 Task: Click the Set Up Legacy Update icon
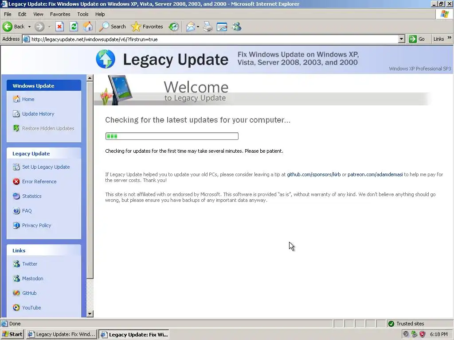tap(16, 167)
